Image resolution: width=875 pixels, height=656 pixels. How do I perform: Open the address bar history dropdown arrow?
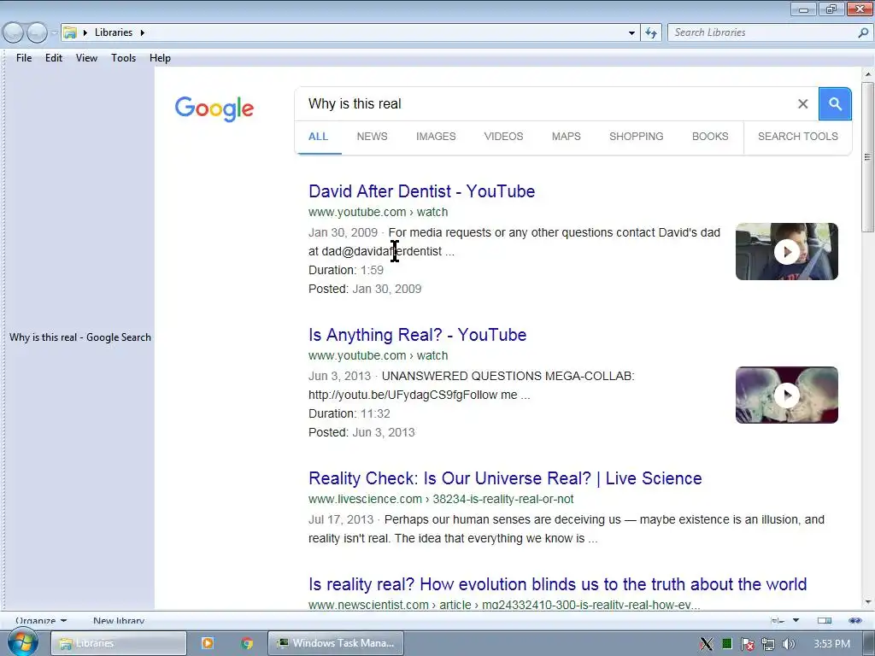[x=631, y=33]
